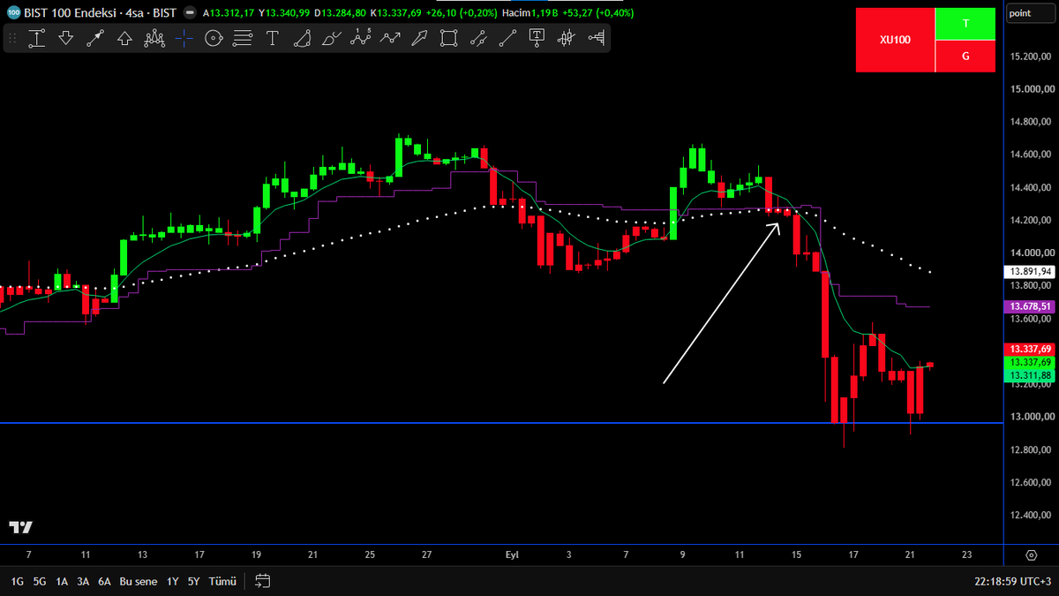Click the red G cell
1059x596 pixels.
(965, 56)
